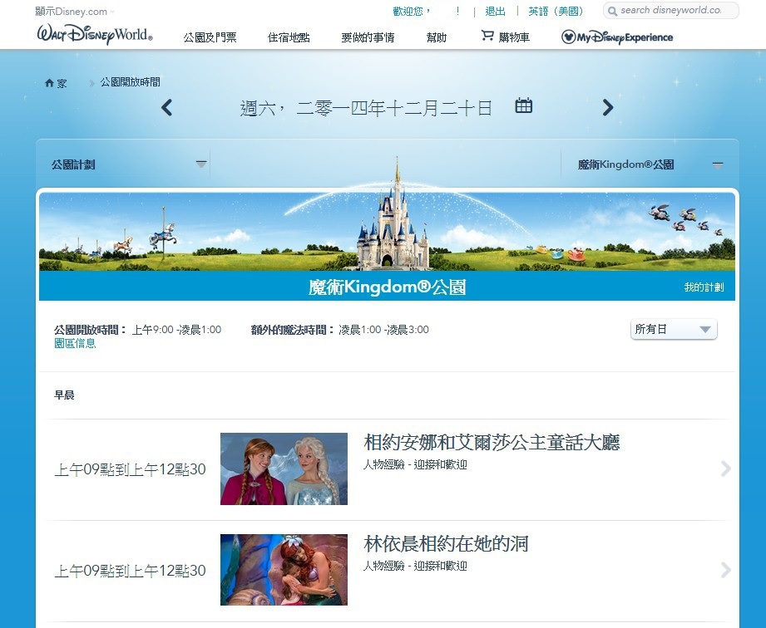Open the 所有日 filter dropdown
766x628 pixels.
tap(674, 330)
